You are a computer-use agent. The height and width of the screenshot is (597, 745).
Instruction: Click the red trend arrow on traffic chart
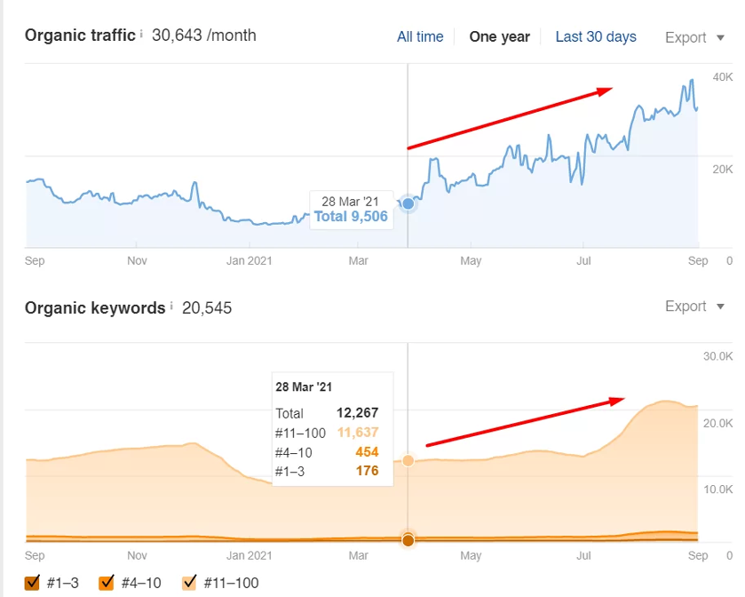510,117
